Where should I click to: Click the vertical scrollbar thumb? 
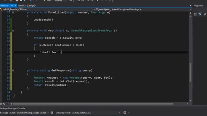191,72
